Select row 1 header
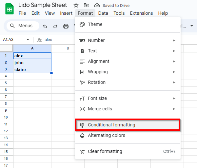Image resolution: width=197 pixels, height=168 pixels. [6, 56]
